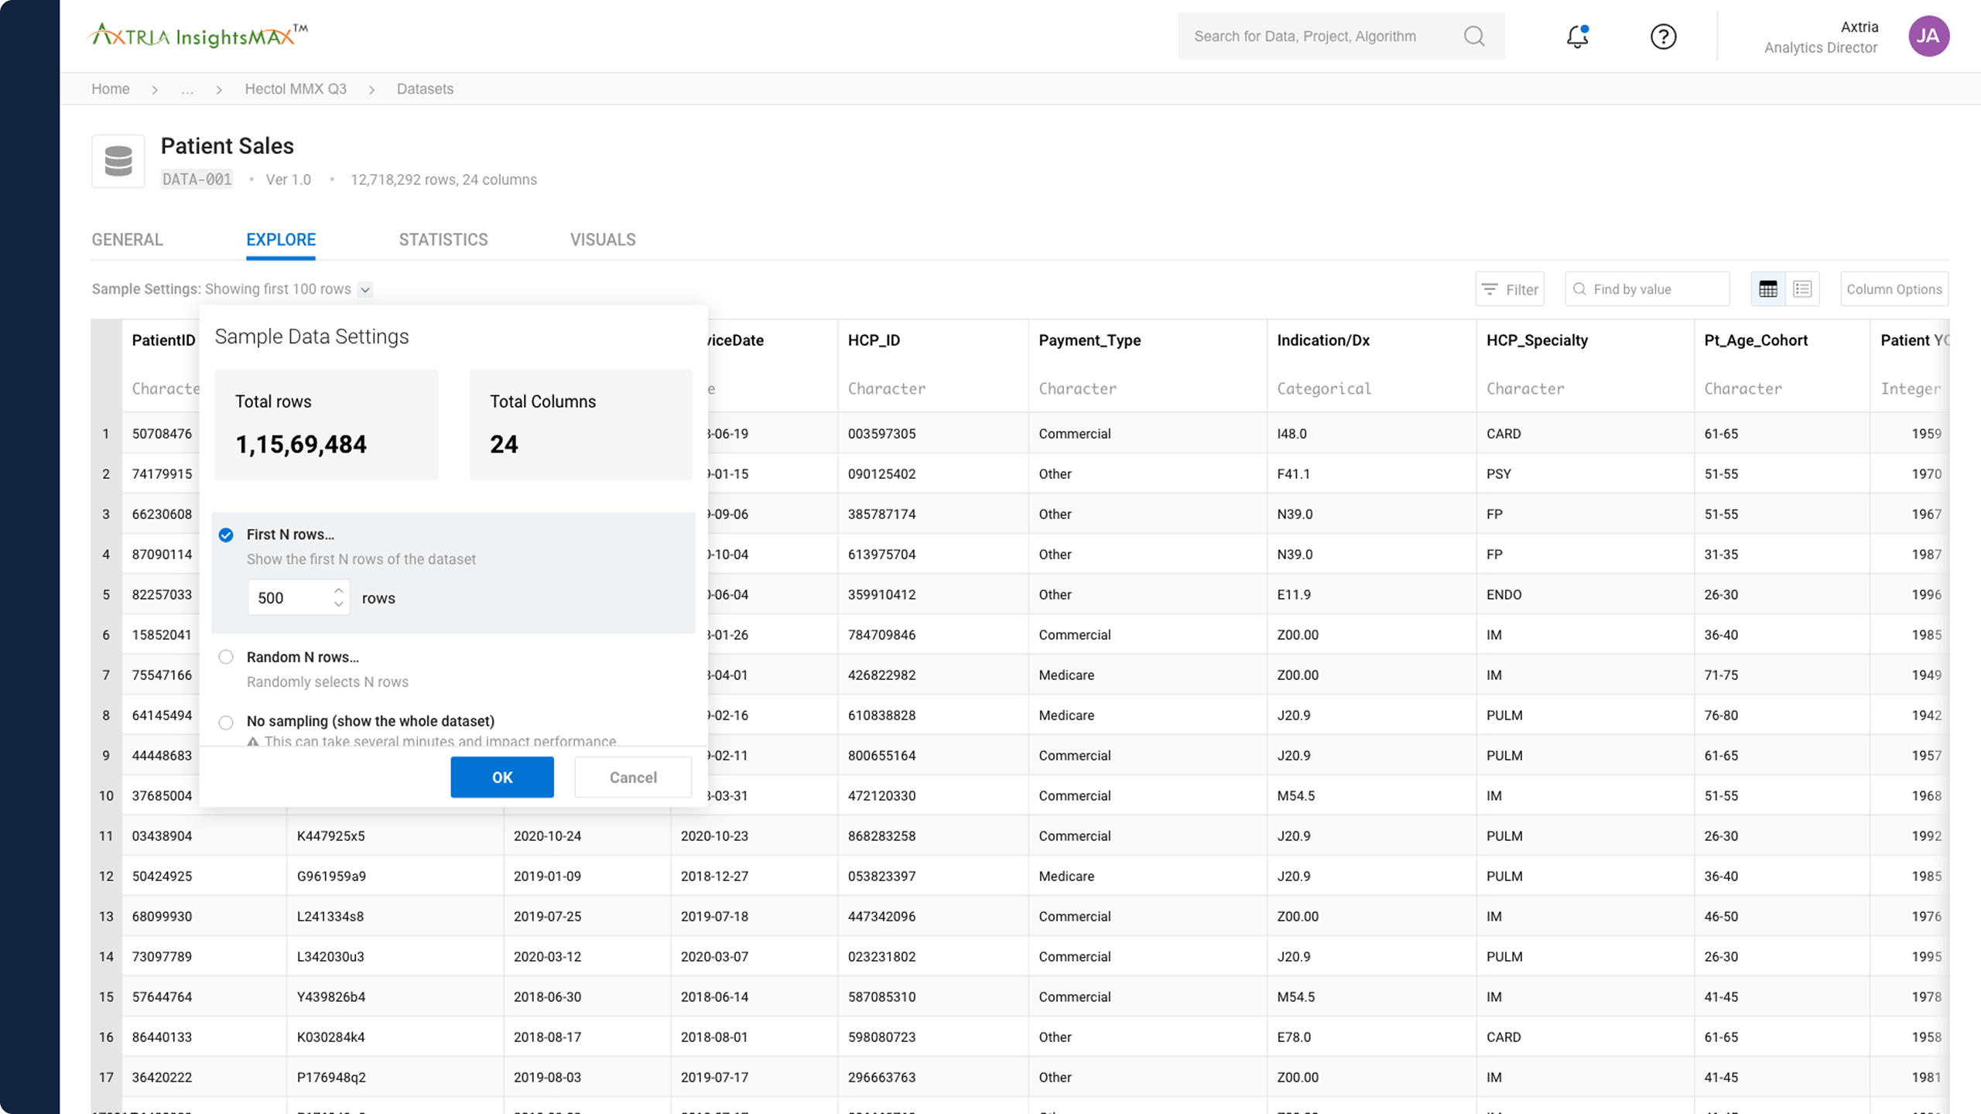
Task: Switch to the STATISTICS tab
Action: (443, 240)
